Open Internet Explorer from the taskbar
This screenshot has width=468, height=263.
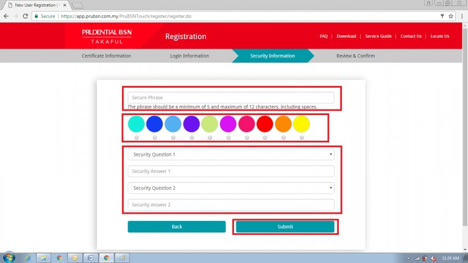pyautogui.click(x=28, y=257)
